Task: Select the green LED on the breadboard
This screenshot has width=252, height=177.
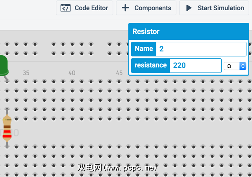Action: pyautogui.click(x=3, y=65)
